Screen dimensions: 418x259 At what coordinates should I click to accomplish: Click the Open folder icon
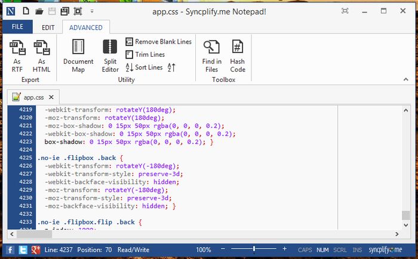click(x=39, y=11)
